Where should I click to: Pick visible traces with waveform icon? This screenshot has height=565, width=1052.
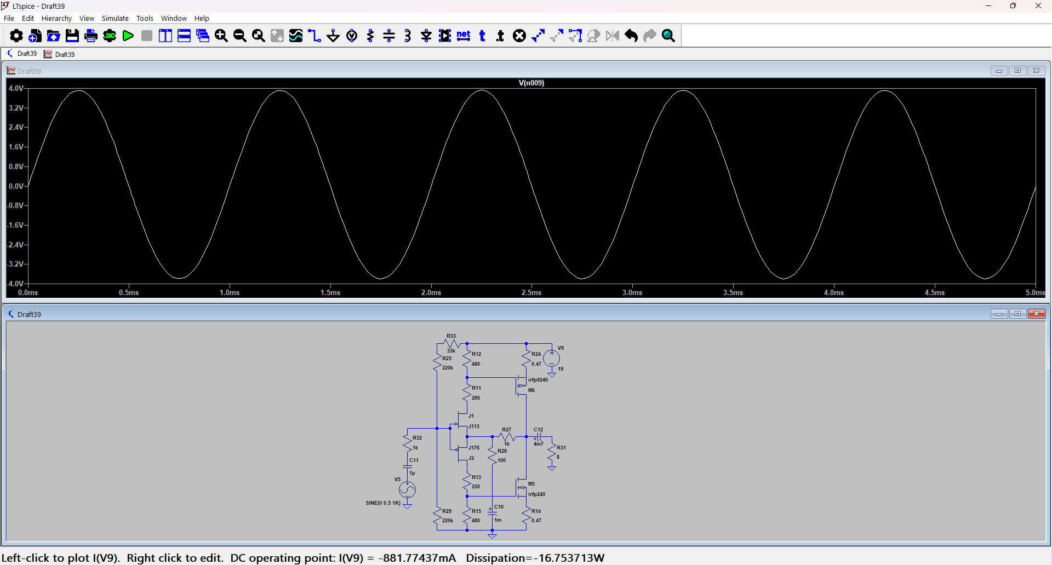pyautogui.click(x=296, y=36)
